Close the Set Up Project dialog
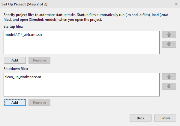This screenshot has width=180, height=126. coord(176,4)
